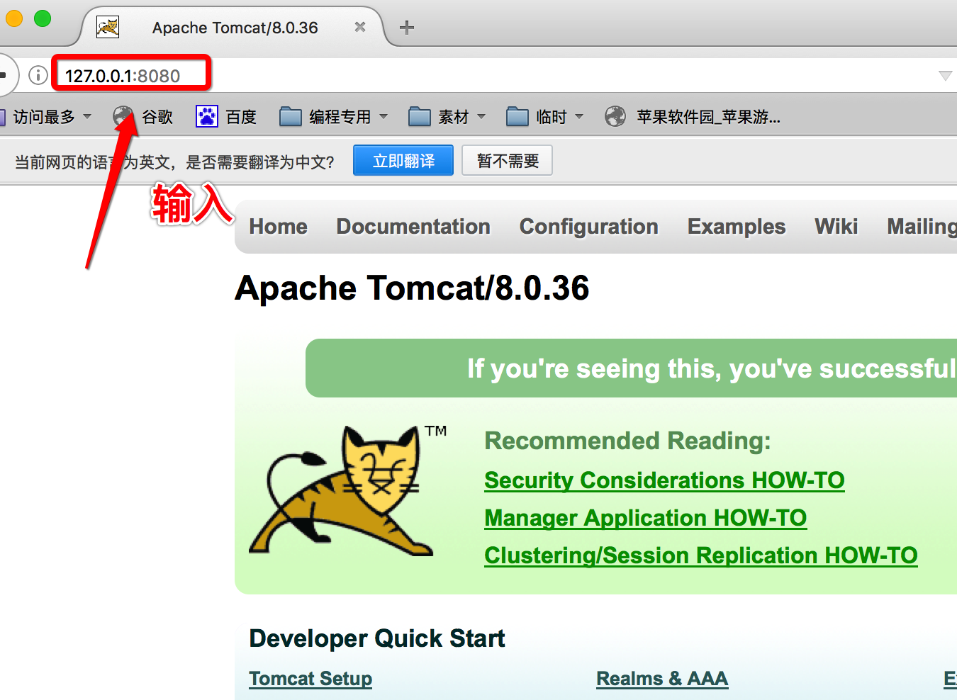Viewport: 957px width, 700px height.
Task: Open the Home navigation item
Action: point(279,227)
